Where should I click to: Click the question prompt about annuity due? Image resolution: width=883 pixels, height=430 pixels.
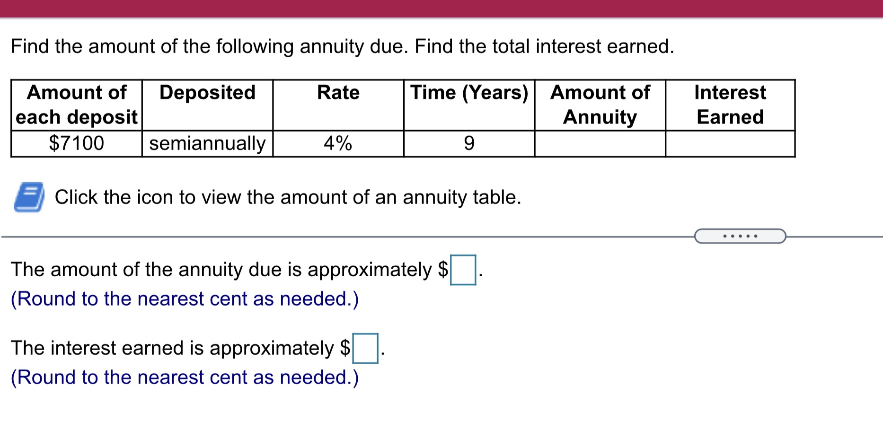click(x=342, y=46)
